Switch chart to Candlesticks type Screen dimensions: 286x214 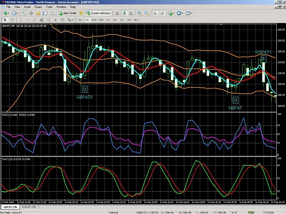coord(124,13)
